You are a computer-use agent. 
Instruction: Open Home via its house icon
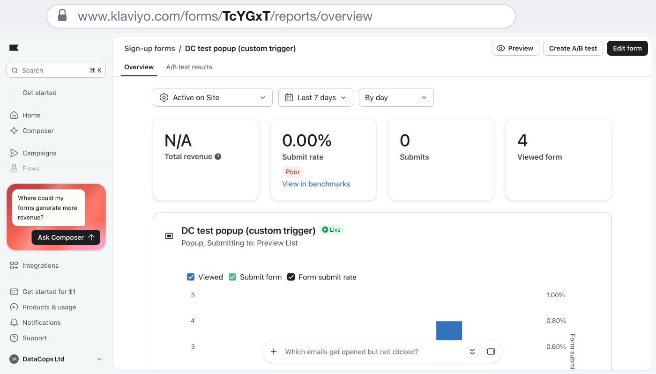point(14,115)
